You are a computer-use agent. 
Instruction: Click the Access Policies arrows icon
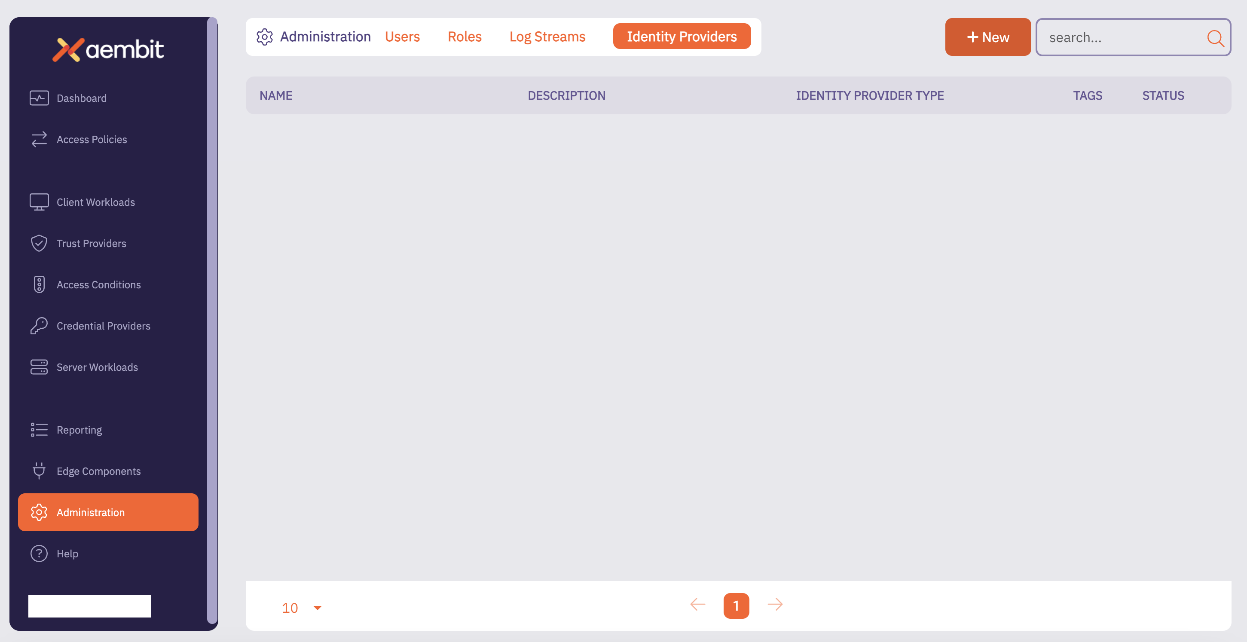[x=39, y=139]
